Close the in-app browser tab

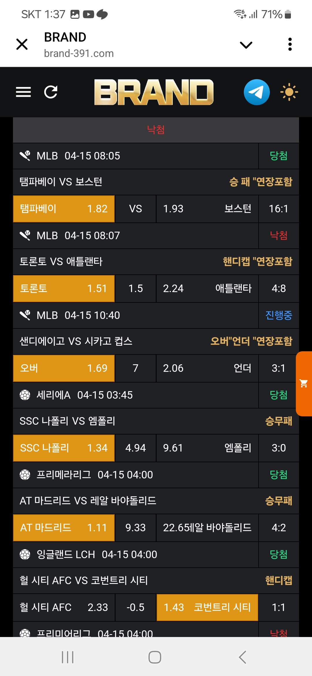tap(22, 44)
